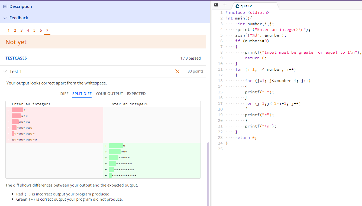Open the YOUR OUTPUT tab
This screenshot has height=206, width=362.
tap(109, 94)
